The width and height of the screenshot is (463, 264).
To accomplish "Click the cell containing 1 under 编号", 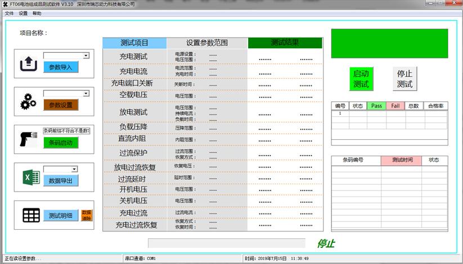I will click(x=340, y=113).
